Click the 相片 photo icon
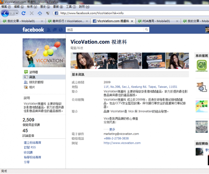This screenshot has height=174, width=209. click(x=26, y=87)
